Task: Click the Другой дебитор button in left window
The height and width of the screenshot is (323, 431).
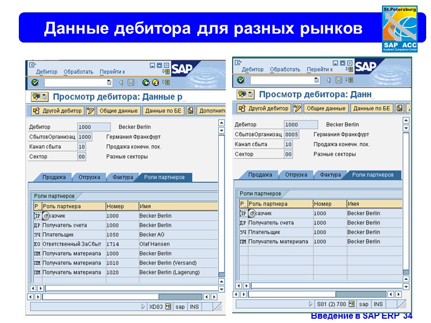Action: pyautogui.click(x=57, y=111)
